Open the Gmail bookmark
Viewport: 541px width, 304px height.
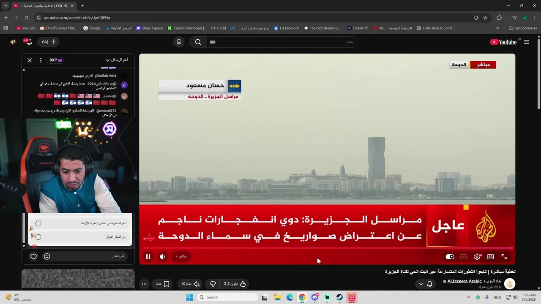(x=219, y=28)
